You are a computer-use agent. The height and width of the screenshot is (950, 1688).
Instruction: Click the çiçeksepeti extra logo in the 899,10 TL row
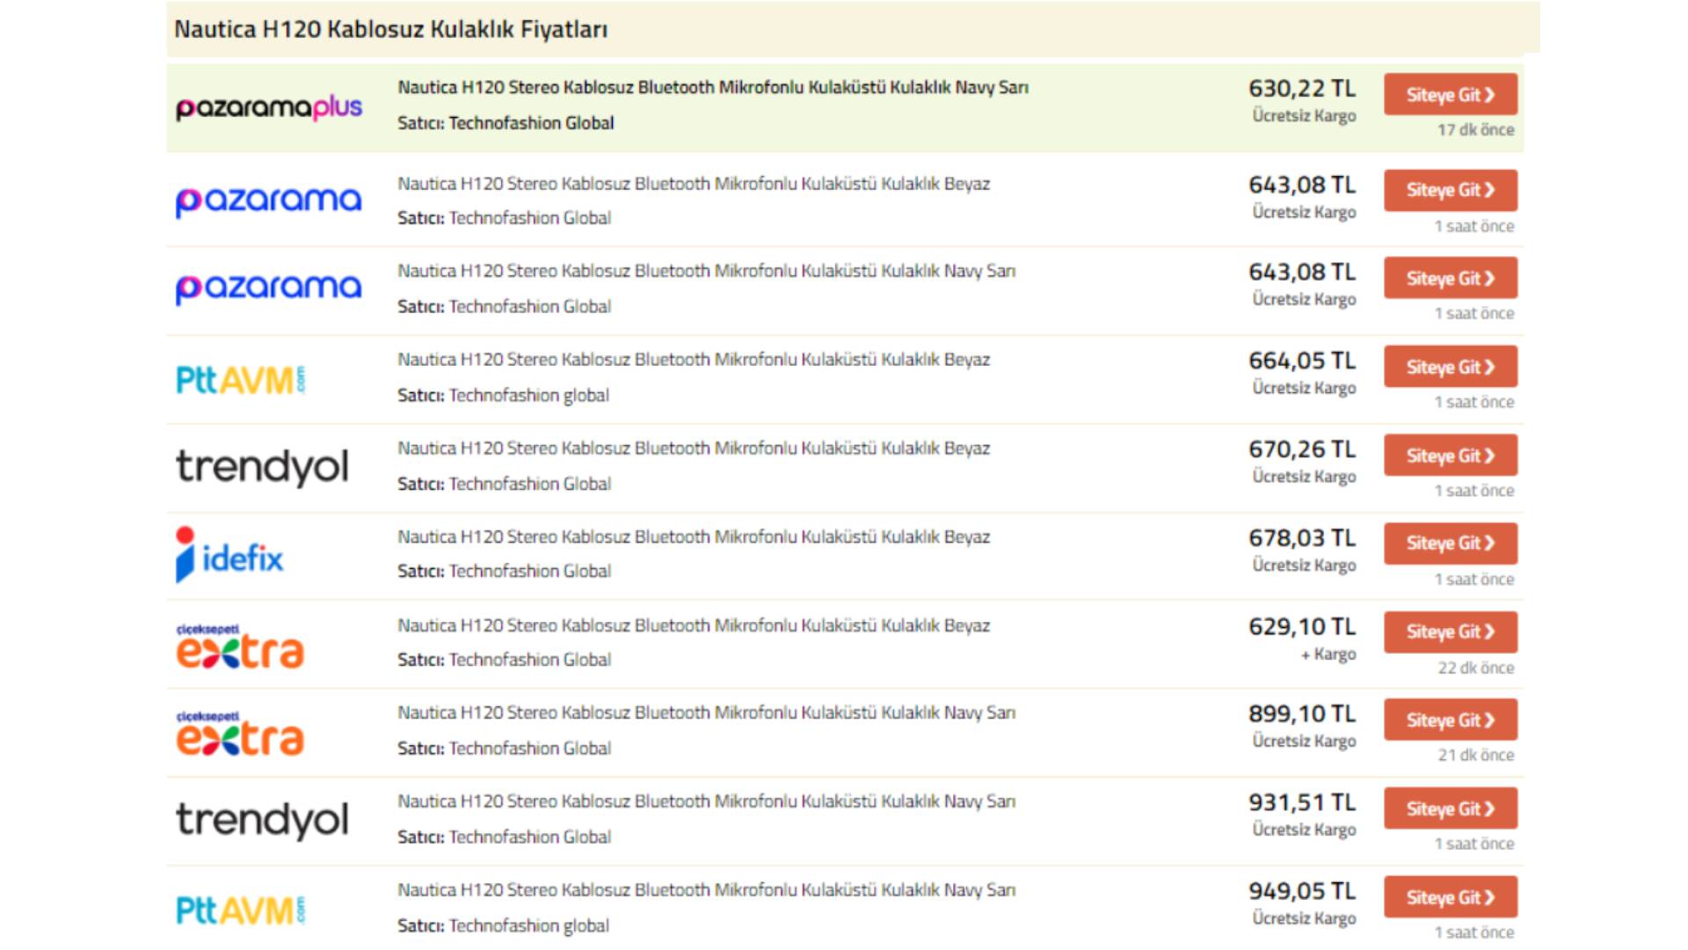[240, 734]
